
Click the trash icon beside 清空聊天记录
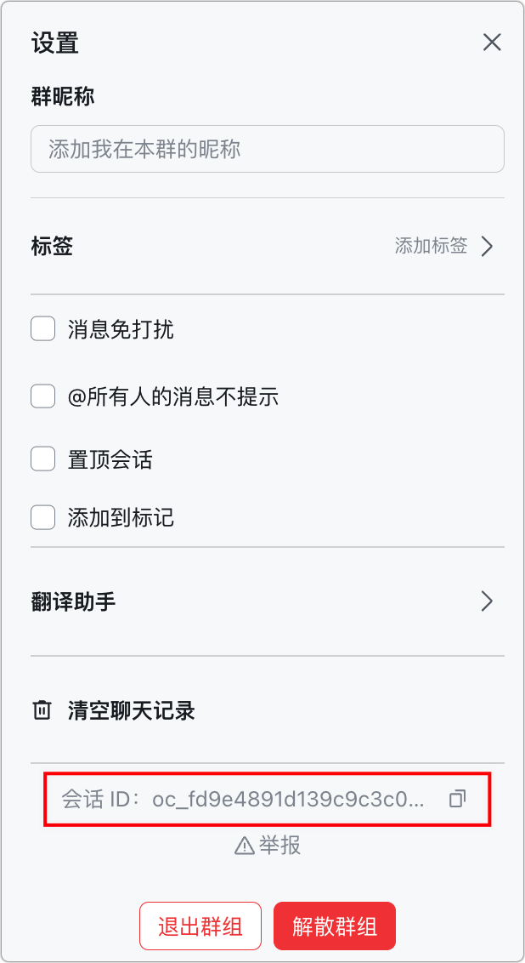(42, 710)
